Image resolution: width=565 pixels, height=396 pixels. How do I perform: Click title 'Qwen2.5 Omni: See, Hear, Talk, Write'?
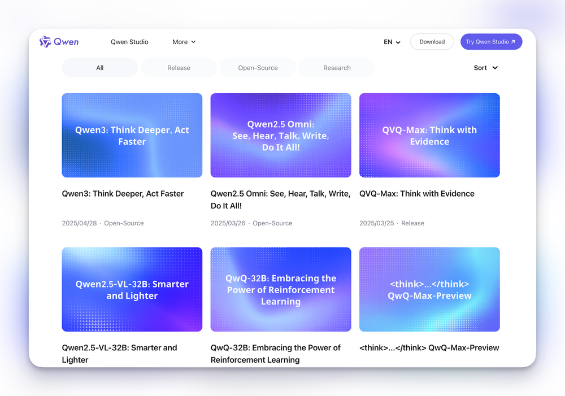(280, 199)
